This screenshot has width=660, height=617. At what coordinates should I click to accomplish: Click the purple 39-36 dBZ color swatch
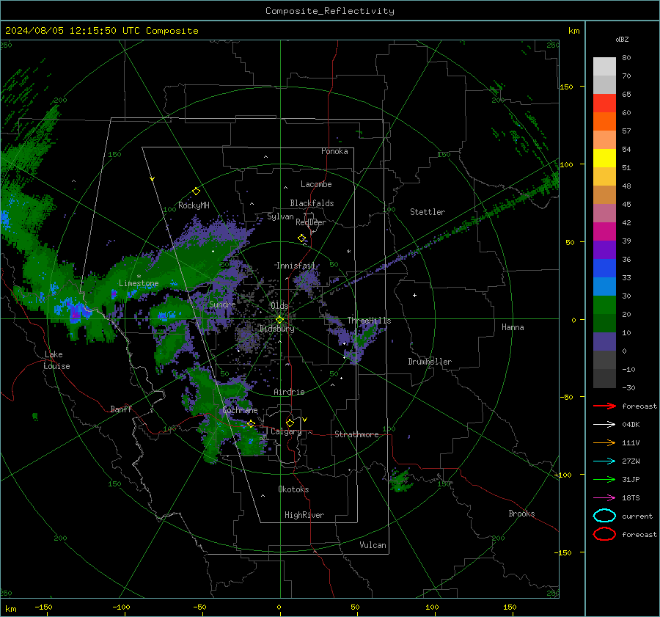point(604,249)
